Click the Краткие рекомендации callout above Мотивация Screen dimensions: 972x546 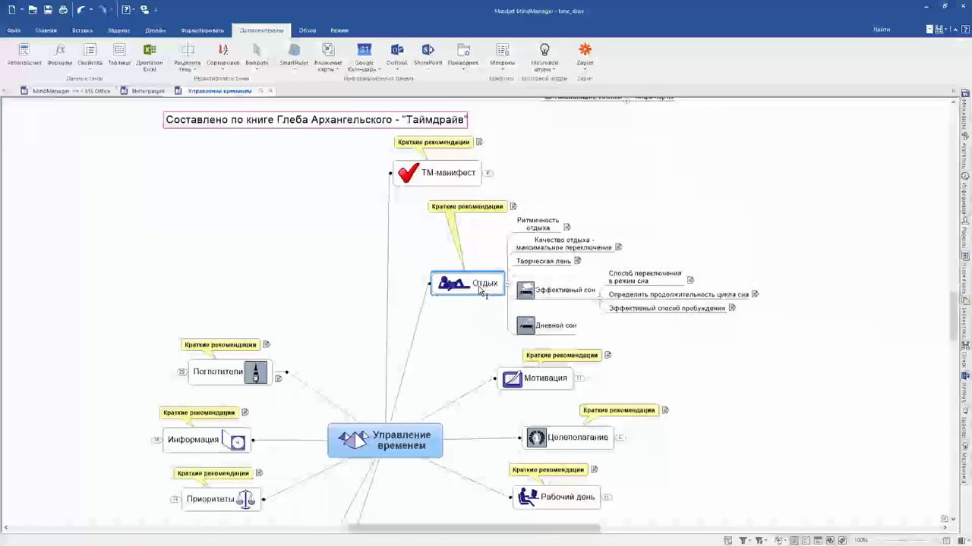tap(561, 355)
